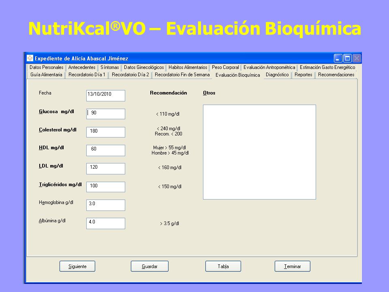
Task: Click the Triglicéridos value field
Action: tap(106, 187)
